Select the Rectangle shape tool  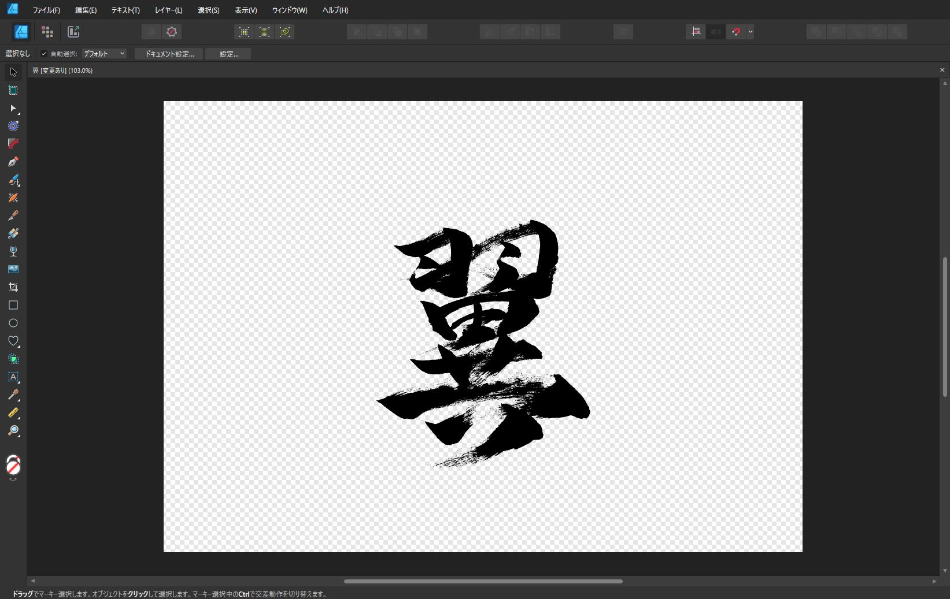coord(13,305)
